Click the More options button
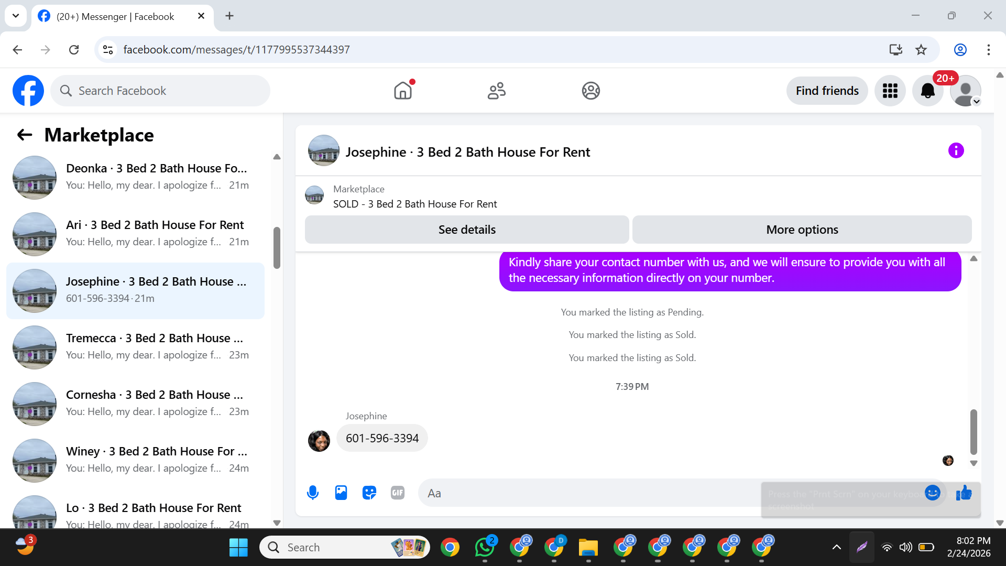1006x566 pixels. click(x=802, y=230)
